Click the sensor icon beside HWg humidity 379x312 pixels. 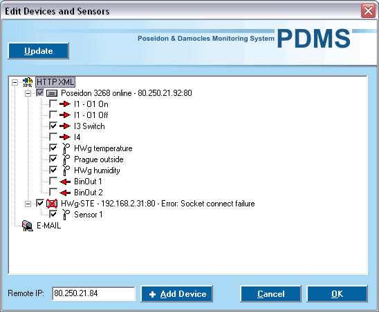[x=66, y=170]
